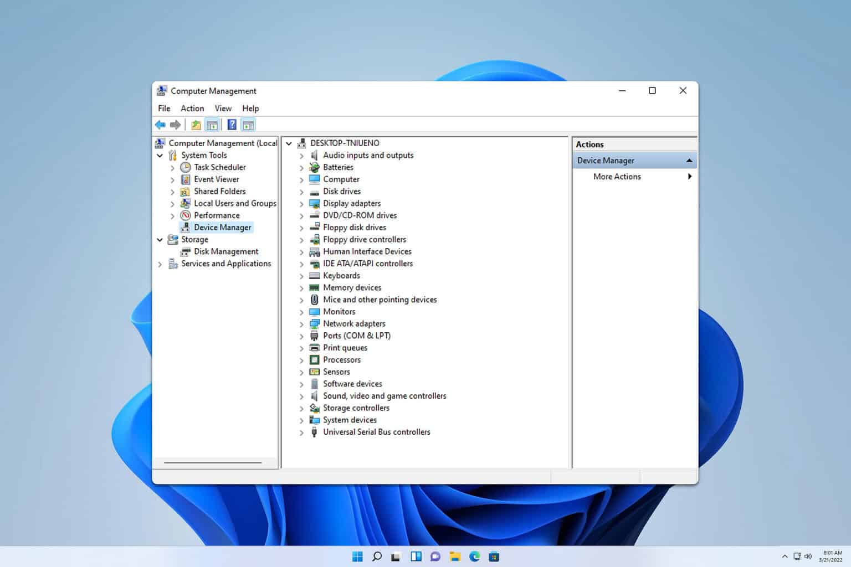Click the Universal Serial Bus controllers icon
The height and width of the screenshot is (567, 851).
(x=315, y=432)
